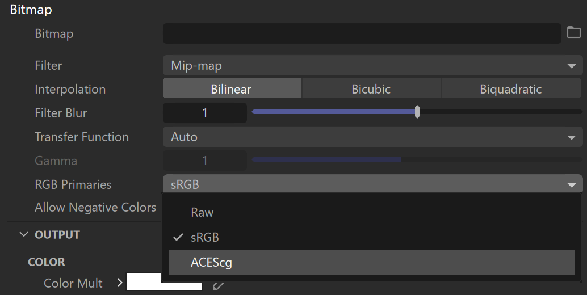
Task: Open the Transfer Function dropdown
Action: [x=372, y=137]
